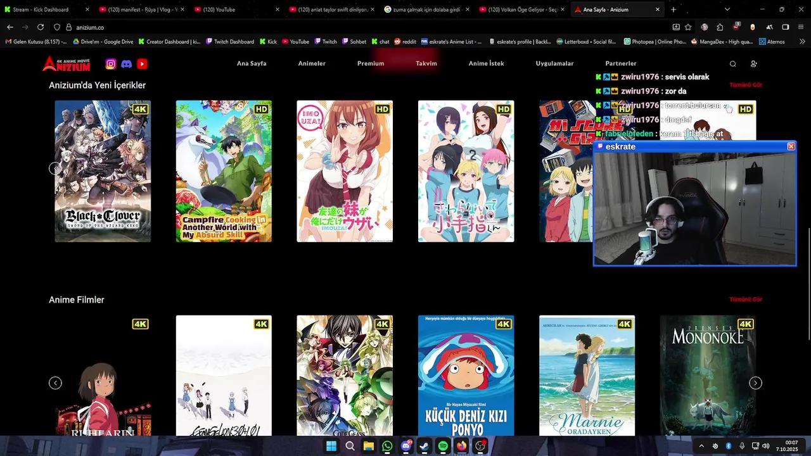The image size is (811, 456).
Task: Slide Anime Filmler carousel to the left
Action: [55, 383]
